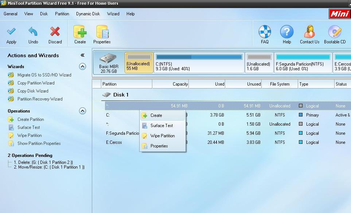Select pending operation 1. Delete G:

point(43,162)
